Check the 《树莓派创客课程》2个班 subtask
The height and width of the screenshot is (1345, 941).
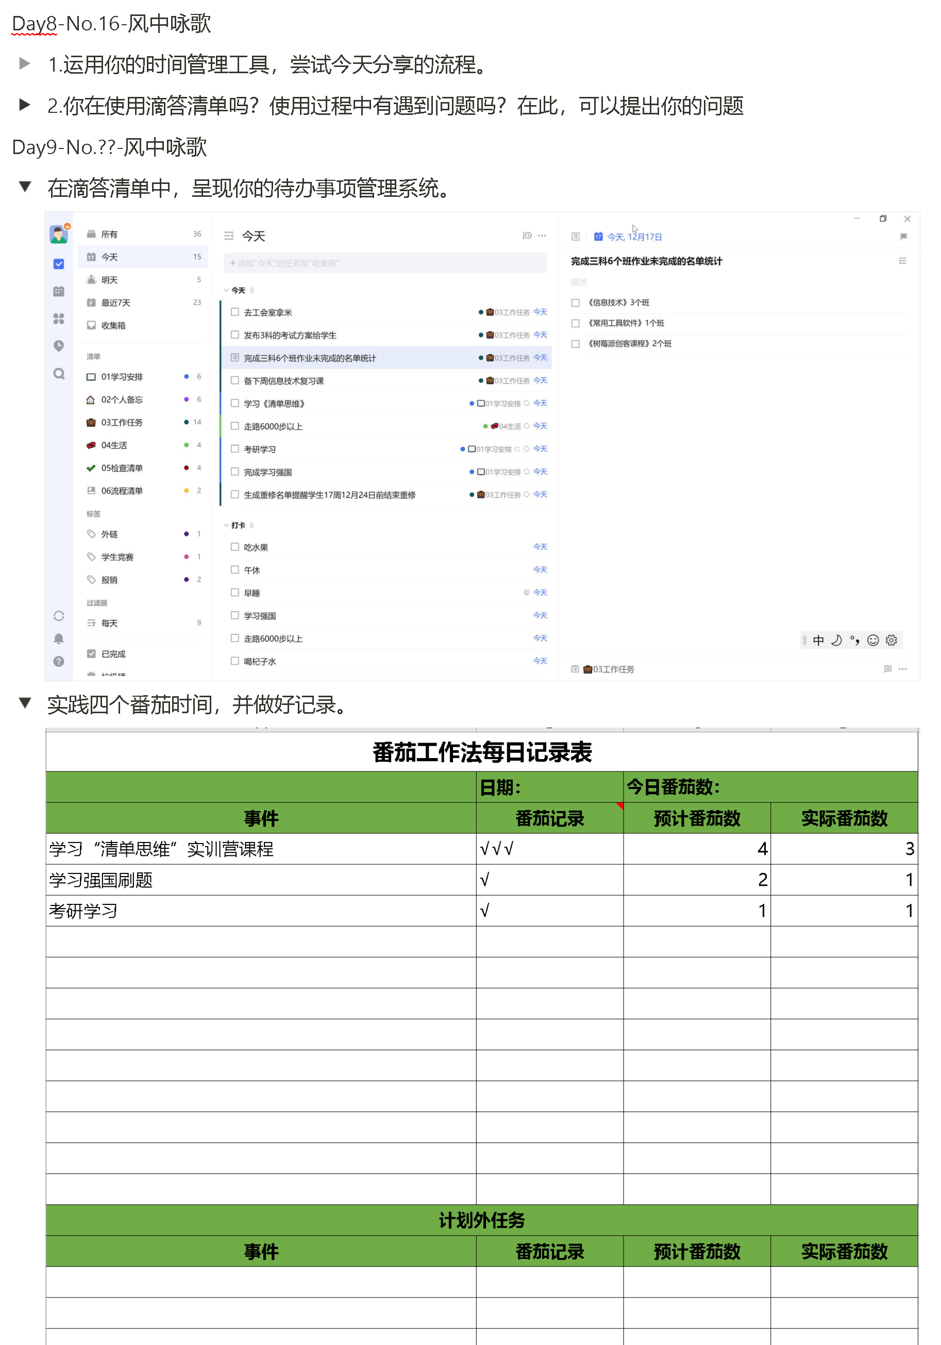point(576,344)
